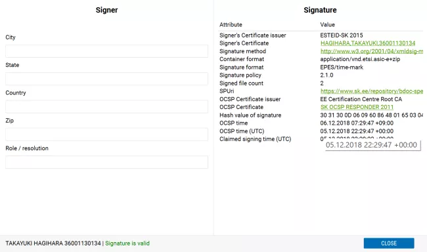The width and height of the screenshot is (427, 252).
Task: Click the Signature is valid status text
Action: (127, 243)
